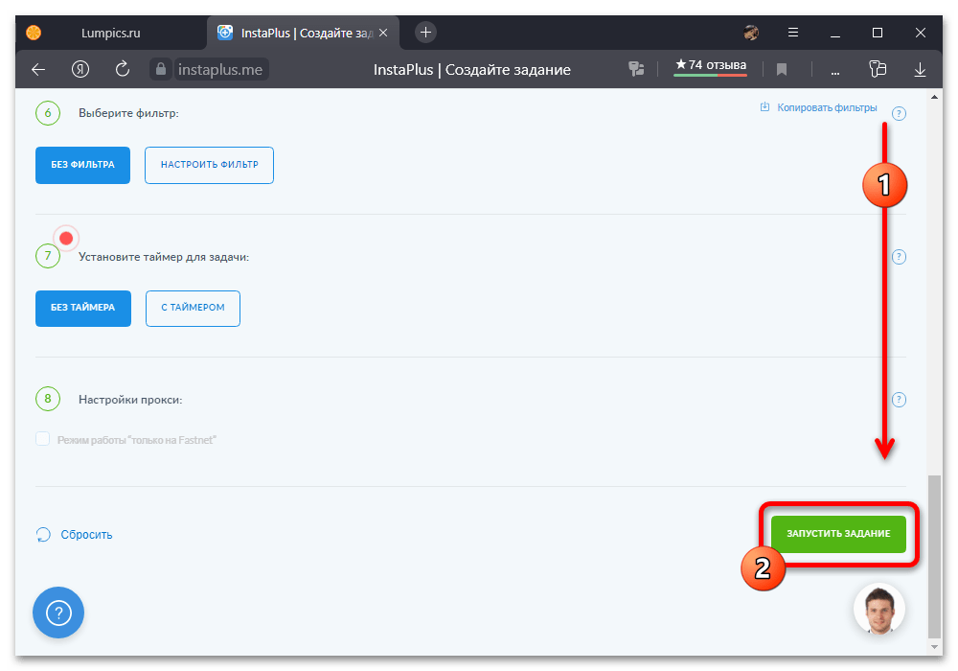Open the downloads arrow icon
Image resolution: width=958 pixels, height=671 pixels.
tap(920, 69)
